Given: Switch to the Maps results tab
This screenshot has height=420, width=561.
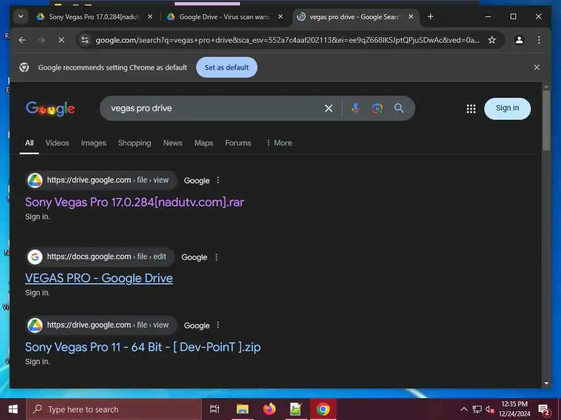Looking at the screenshot, I should coord(204,143).
